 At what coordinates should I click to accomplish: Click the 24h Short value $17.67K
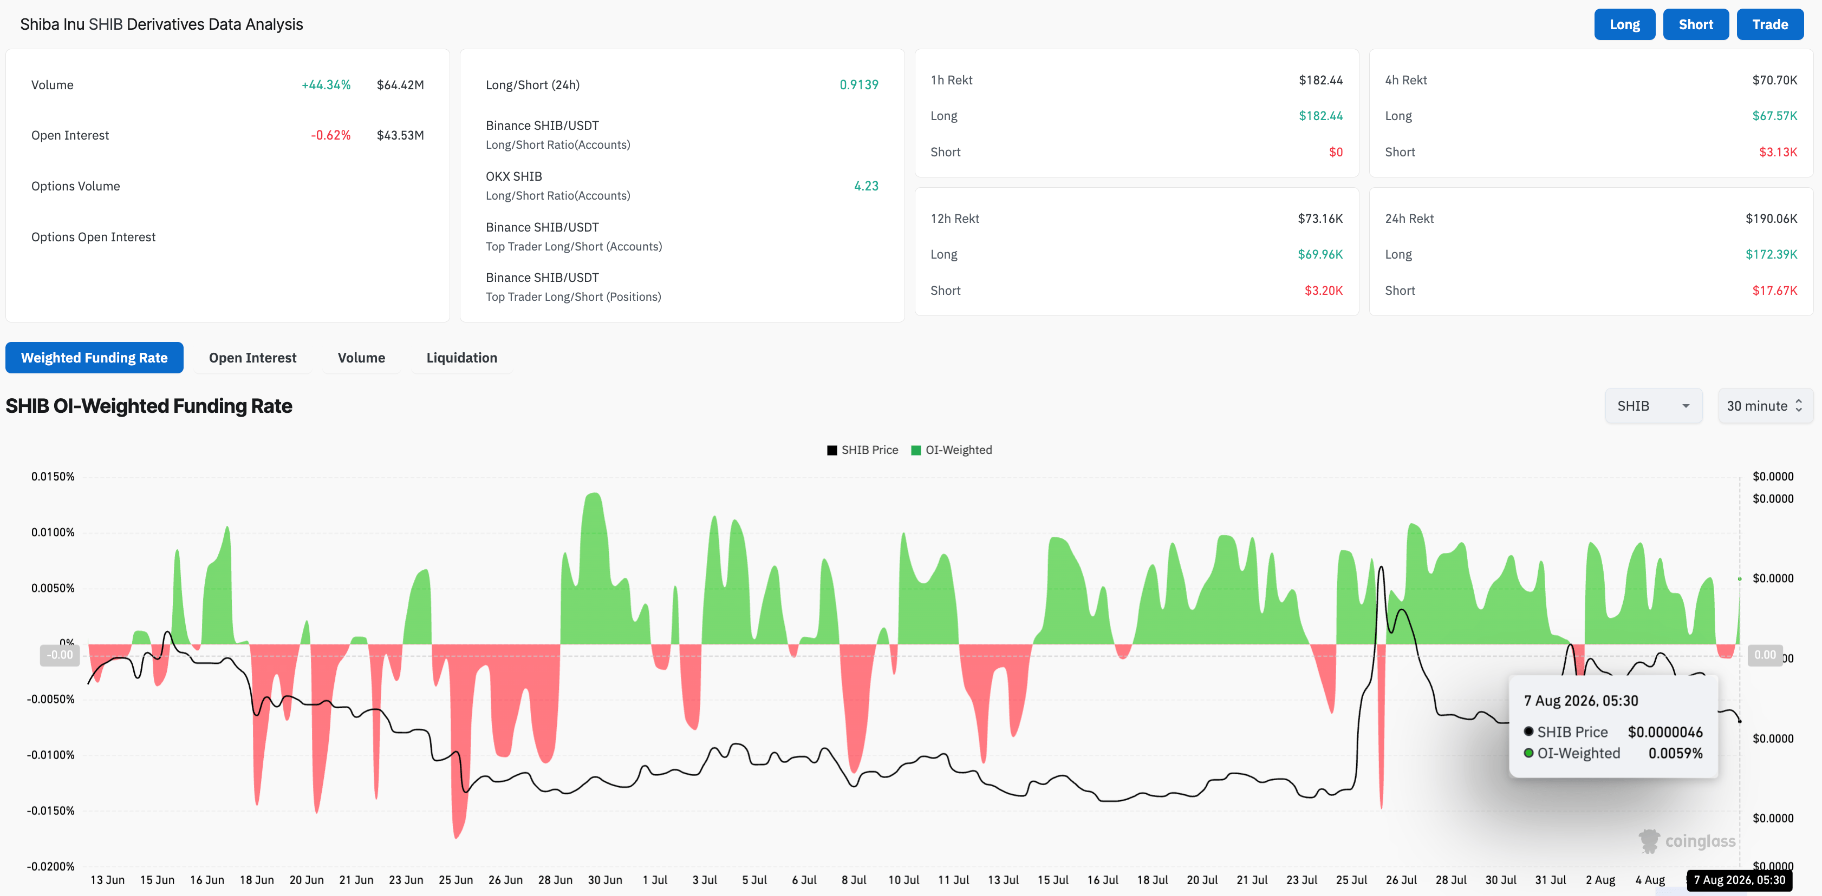[1775, 291]
